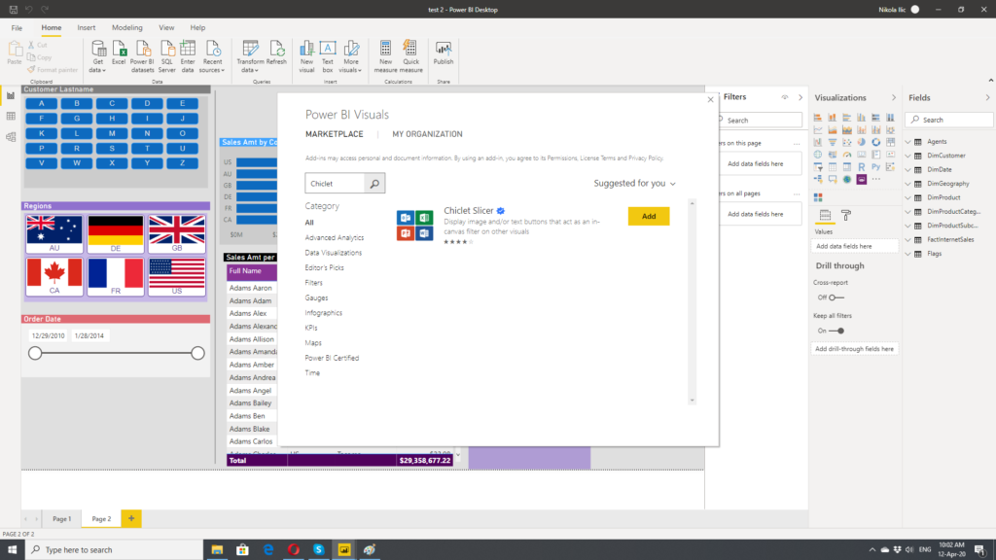Switch to the View ribbon tab
The width and height of the screenshot is (996, 560).
[166, 28]
